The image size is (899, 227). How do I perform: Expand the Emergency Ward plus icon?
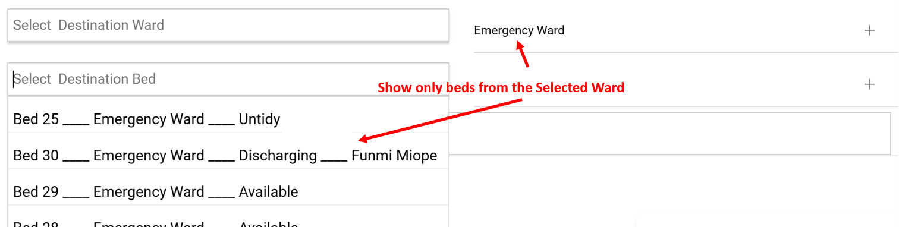869,30
